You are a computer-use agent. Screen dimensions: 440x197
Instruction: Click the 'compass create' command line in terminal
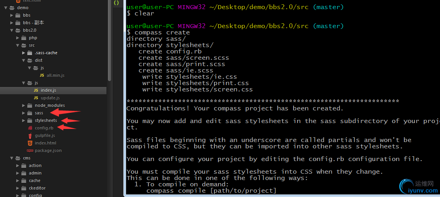[x=162, y=32]
